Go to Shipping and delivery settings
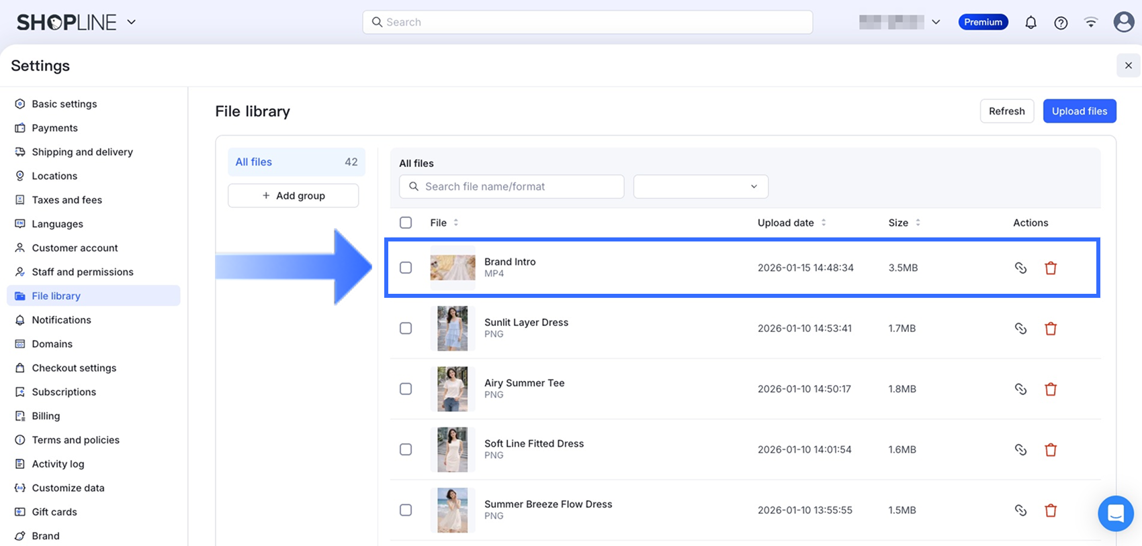Image resolution: width=1142 pixels, height=546 pixels. coord(82,152)
